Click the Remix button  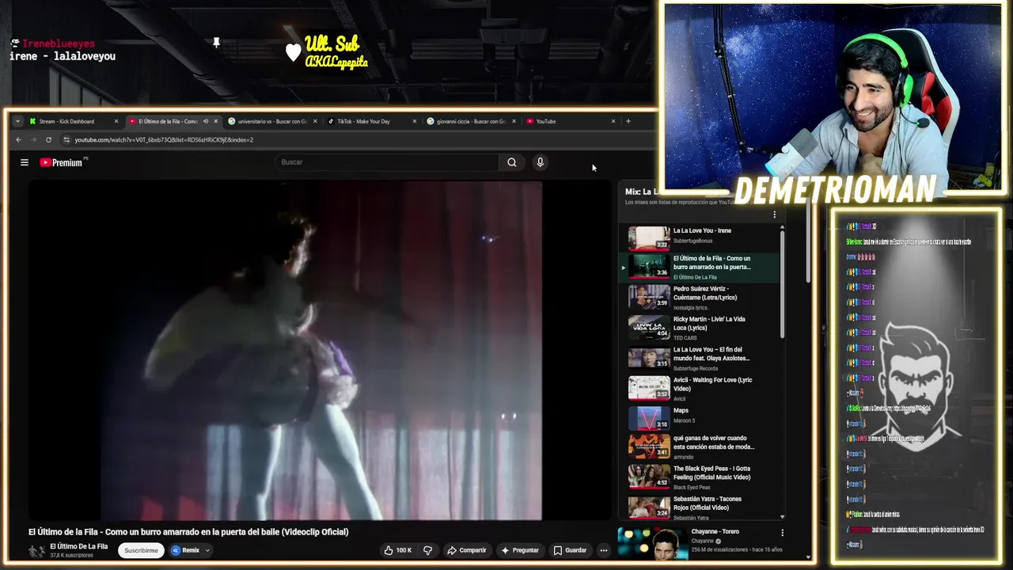186,550
